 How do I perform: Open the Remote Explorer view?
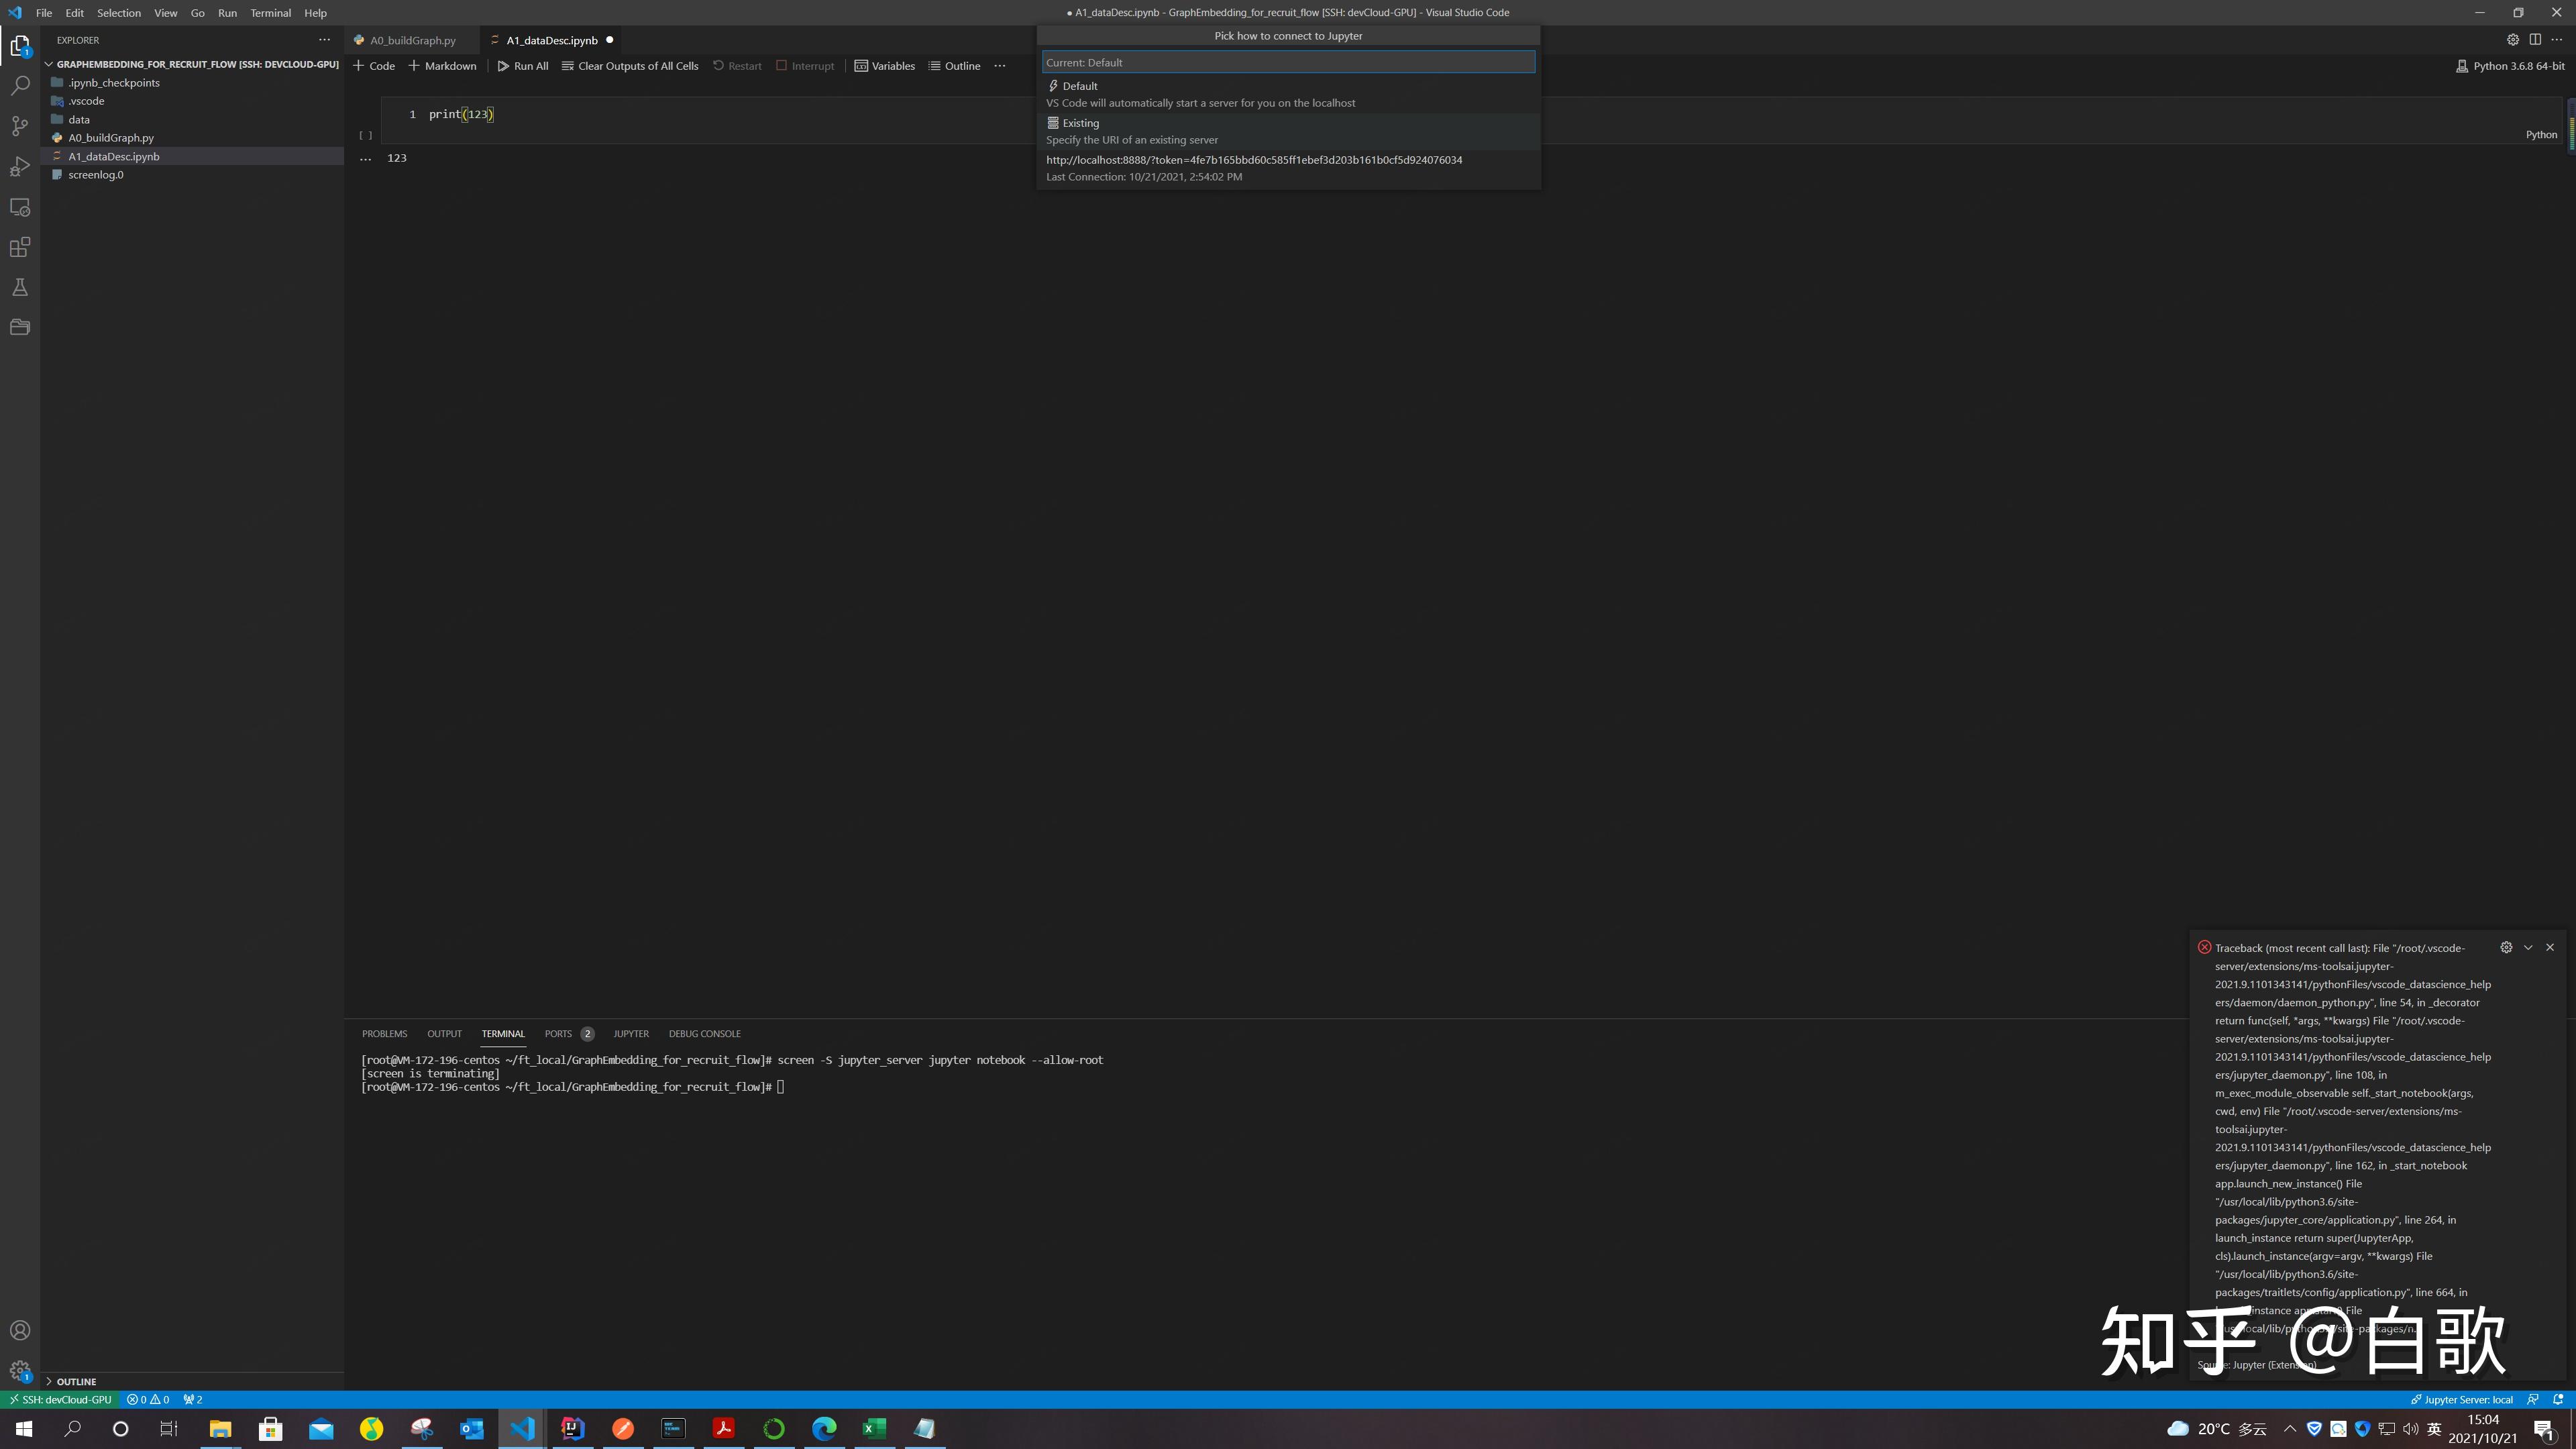point(20,207)
